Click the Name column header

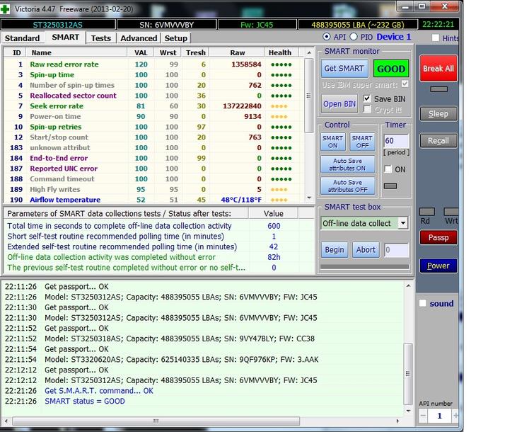pos(77,52)
